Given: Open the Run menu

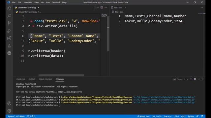Looking at the screenshot, I should click(48, 2).
